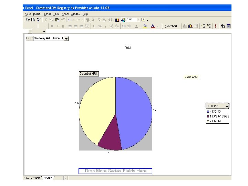Toggle Italic formatting
The width and height of the screenshot is (248, 186).
tap(58, 26)
